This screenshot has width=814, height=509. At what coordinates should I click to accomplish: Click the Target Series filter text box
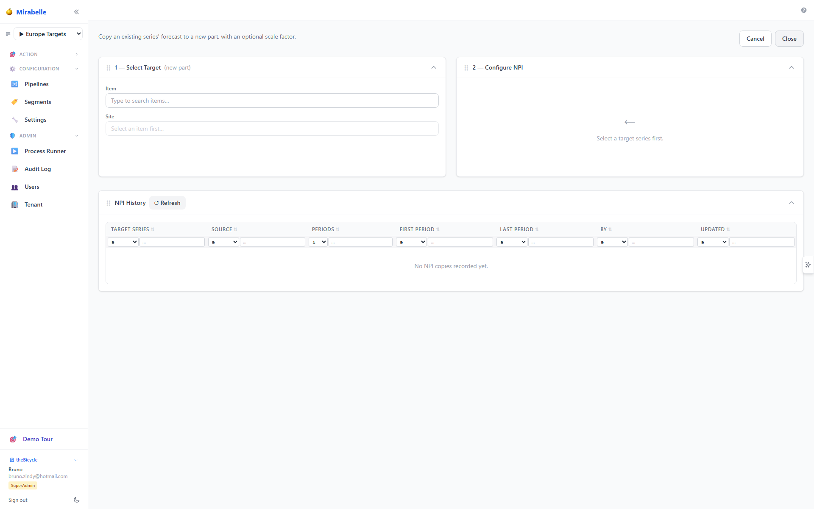(x=172, y=242)
